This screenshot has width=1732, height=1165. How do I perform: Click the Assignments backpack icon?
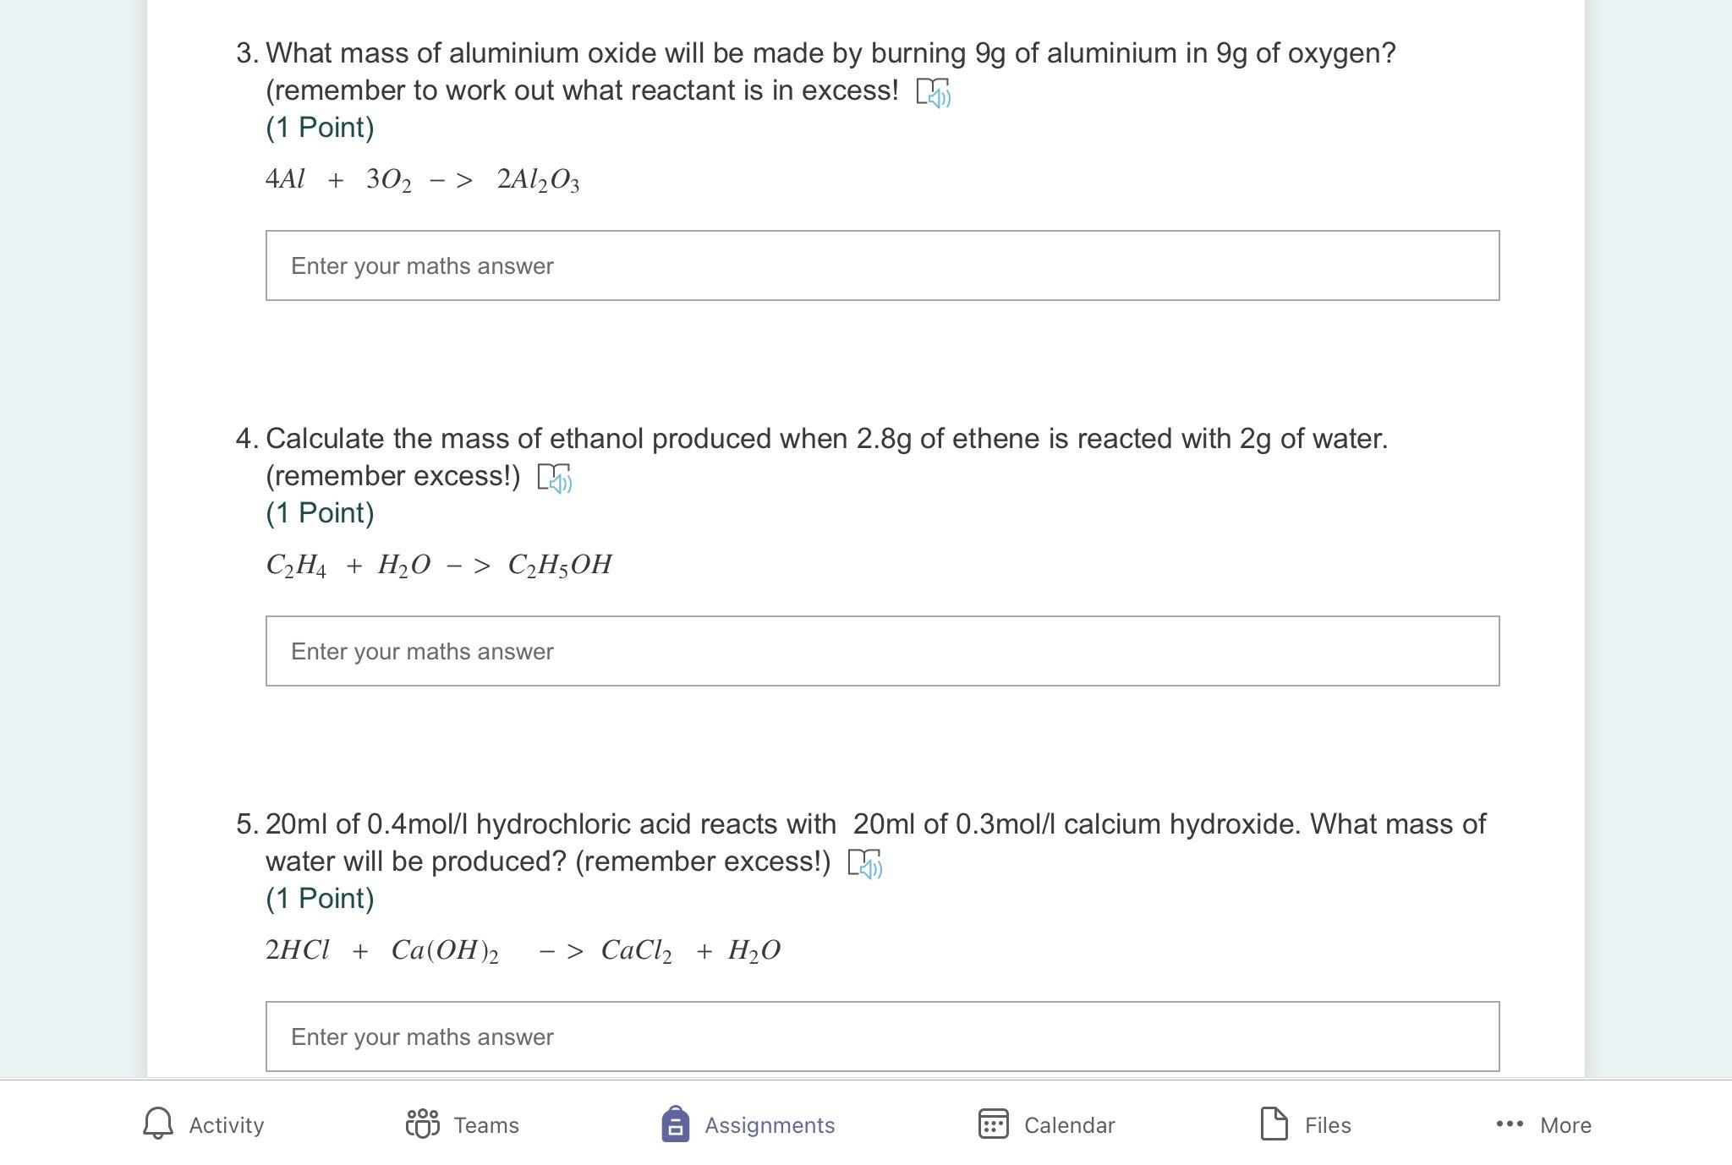pos(675,1124)
